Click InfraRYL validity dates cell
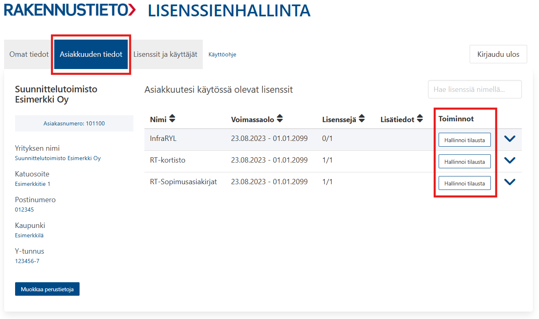Viewport: 539px width, 319px height. point(269,138)
